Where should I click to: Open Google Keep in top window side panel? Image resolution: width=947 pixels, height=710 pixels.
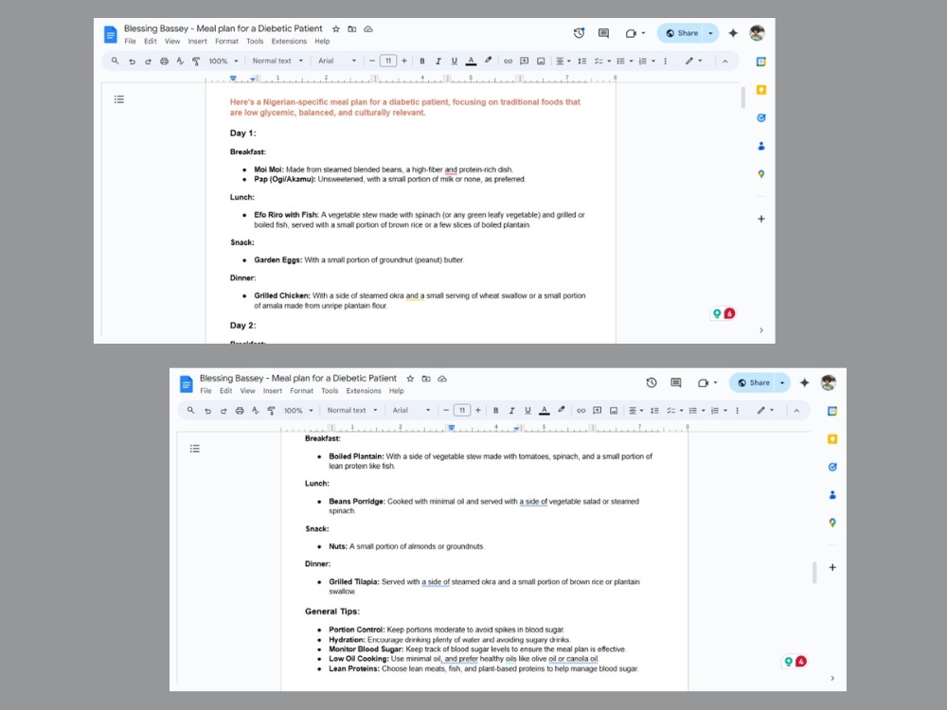coord(761,89)
